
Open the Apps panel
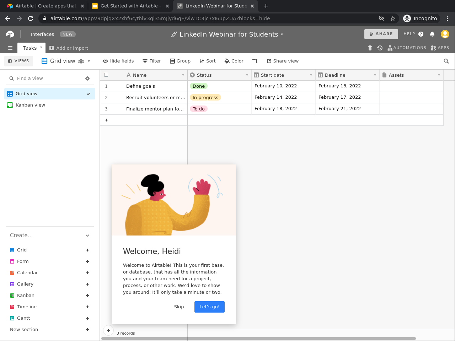pos(440,48)
